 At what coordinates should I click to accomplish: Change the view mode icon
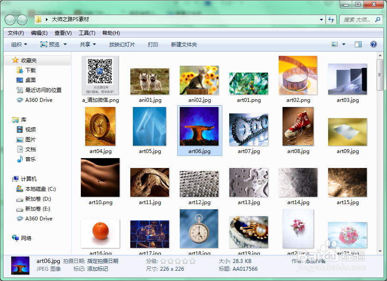[335, 44]
